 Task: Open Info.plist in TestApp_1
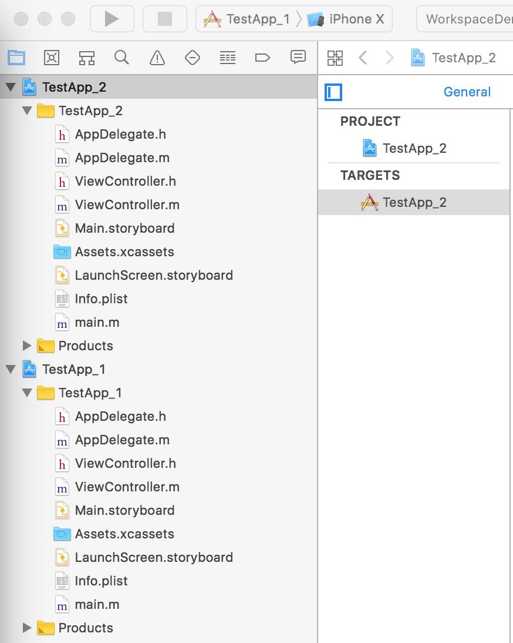158,581
